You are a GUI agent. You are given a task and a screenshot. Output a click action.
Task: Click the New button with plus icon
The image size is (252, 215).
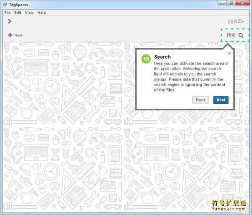(16, 35)
